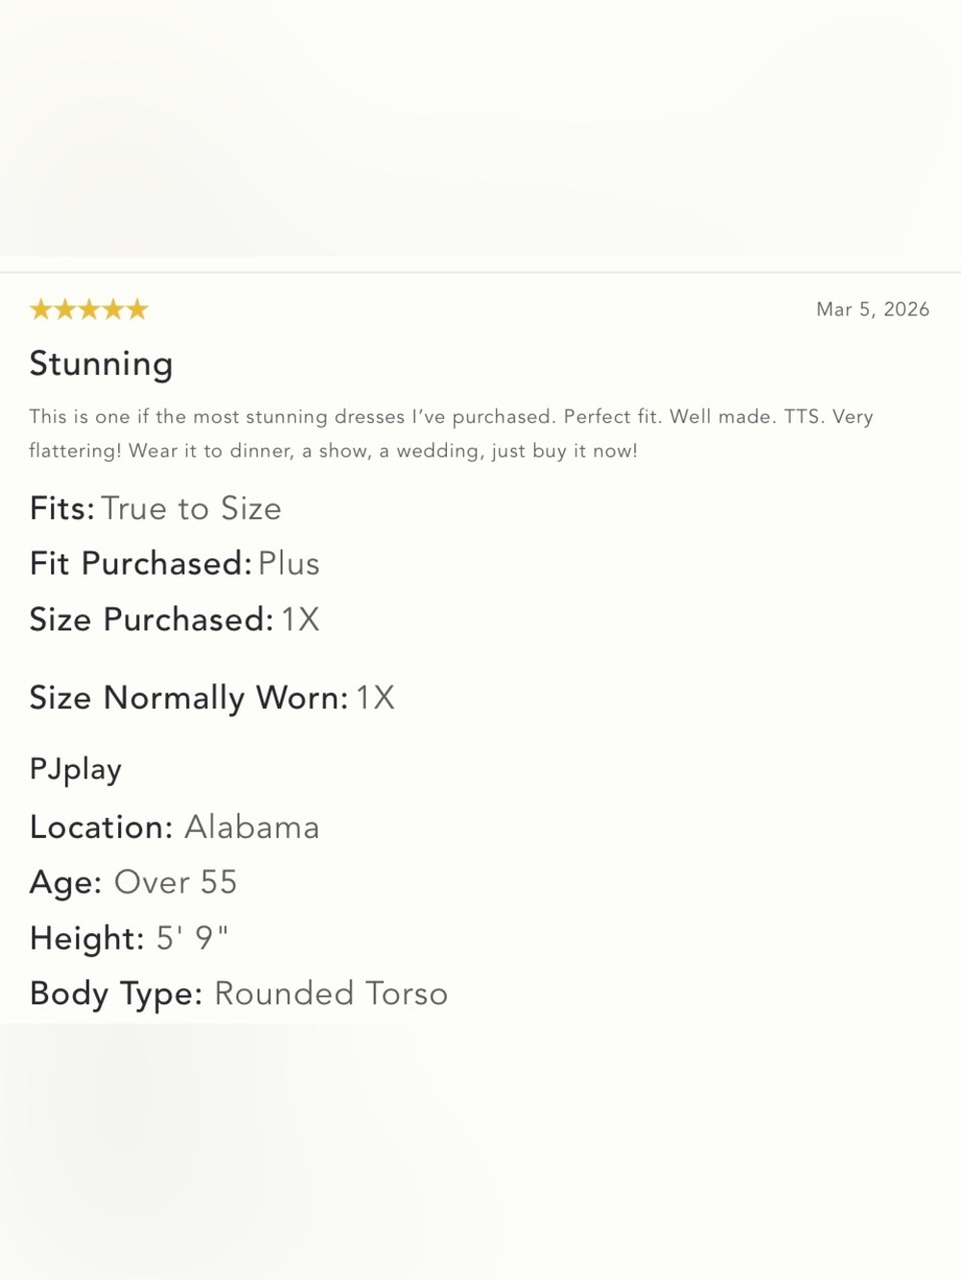Click the Size Purchased label
The width and height of the screenshot is (961, 1280).
(152, 620)
